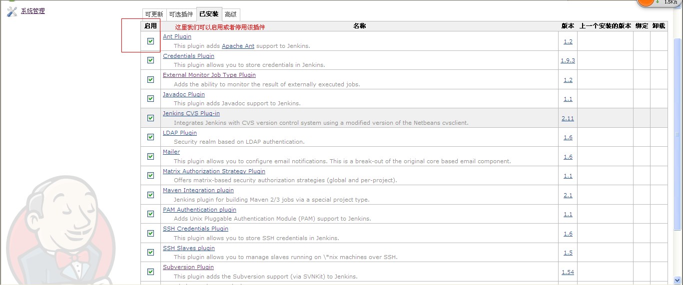Open the LDAP Plugin link
The height and width of the screenshot is (285, 683).
pyautogui.click(x=180, y=133)
